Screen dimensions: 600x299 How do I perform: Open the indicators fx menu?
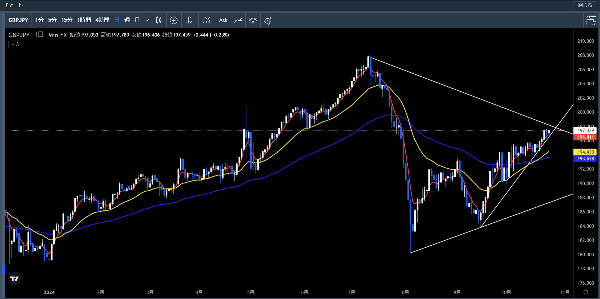click(189, 20)
